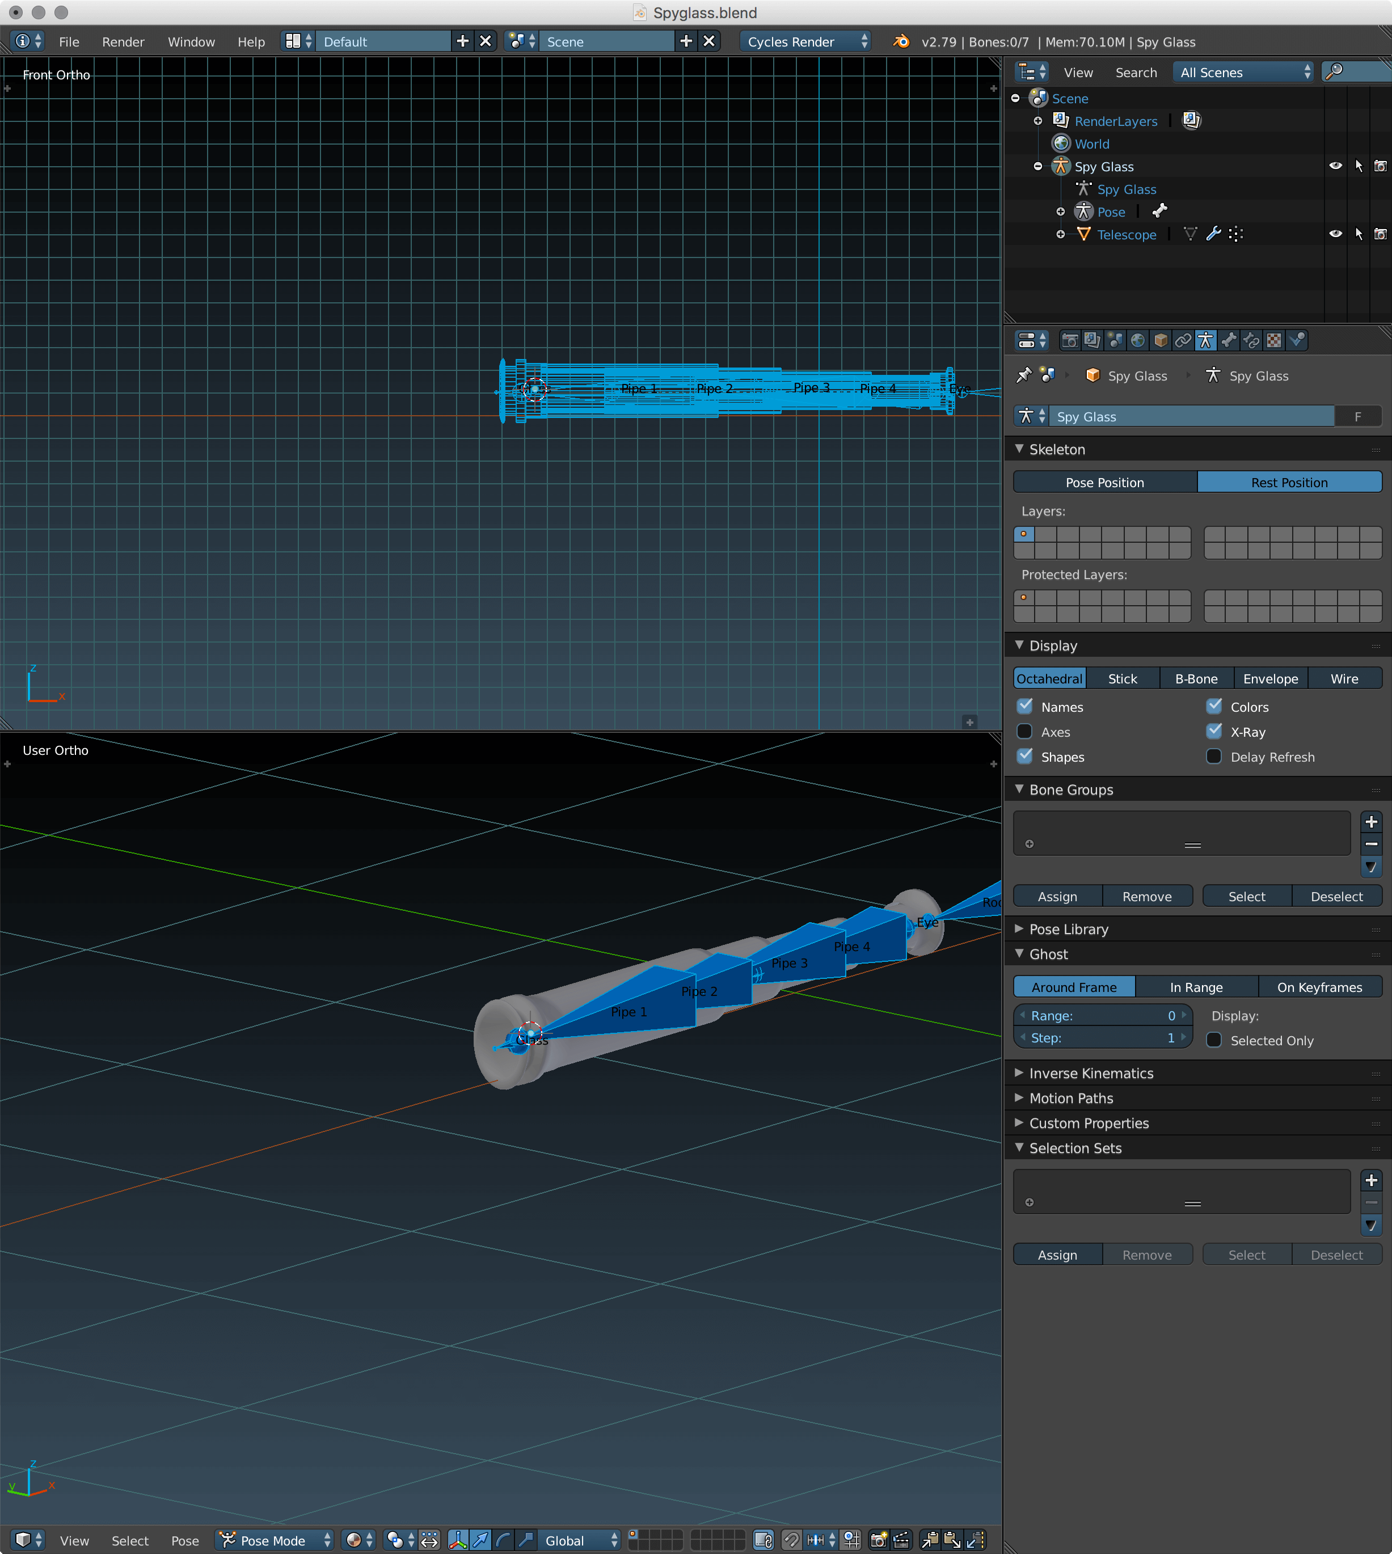
Task: Open the World properties tab (globe icon)
Action: click(1138, 340)
